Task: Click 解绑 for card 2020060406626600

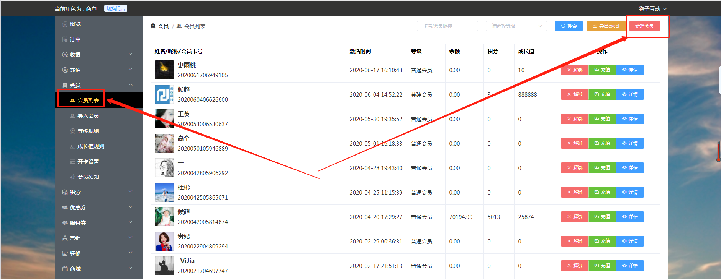Action: [575, 94]
